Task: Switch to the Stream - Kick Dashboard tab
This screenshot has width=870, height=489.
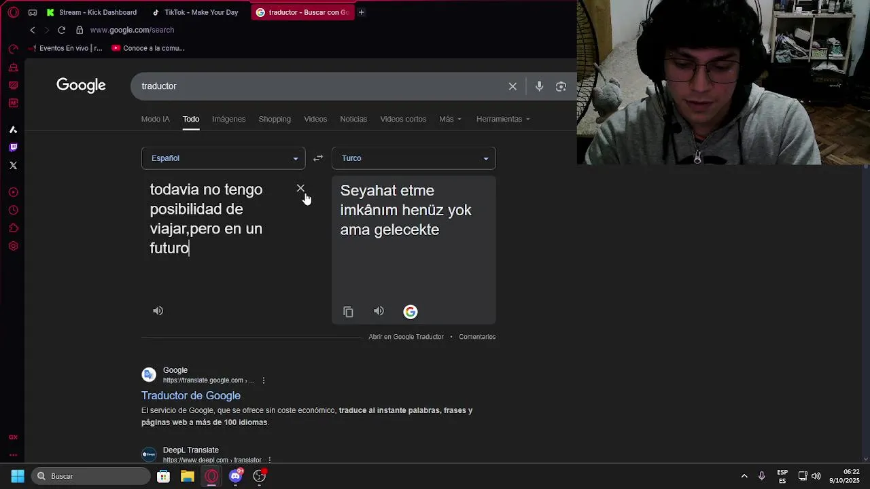Action: [x=92, y=12]
